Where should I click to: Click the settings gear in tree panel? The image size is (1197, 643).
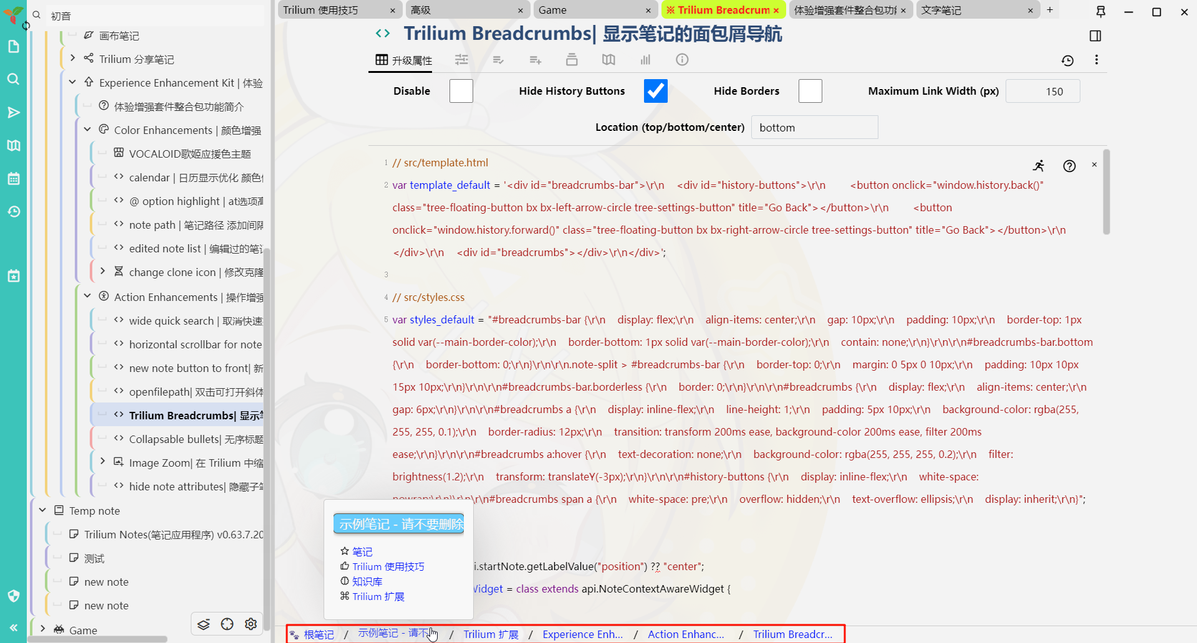(251, 624)
